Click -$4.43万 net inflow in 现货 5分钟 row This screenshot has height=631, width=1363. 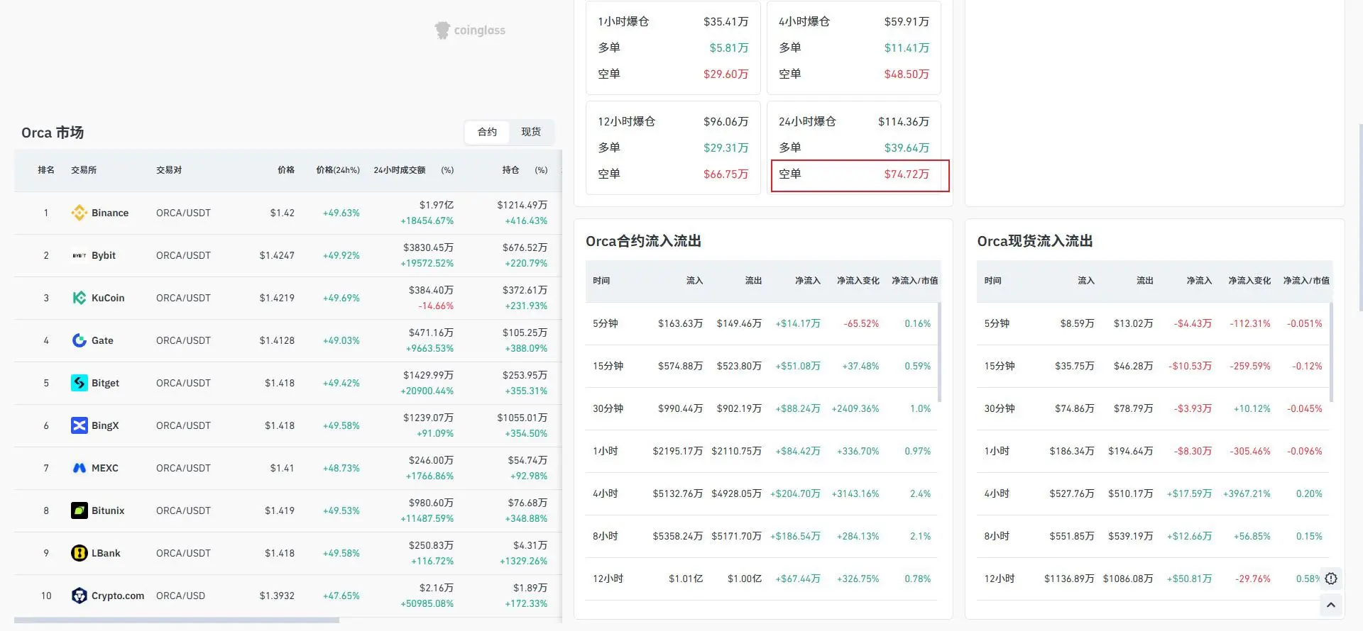click(x=1193, y=323)
